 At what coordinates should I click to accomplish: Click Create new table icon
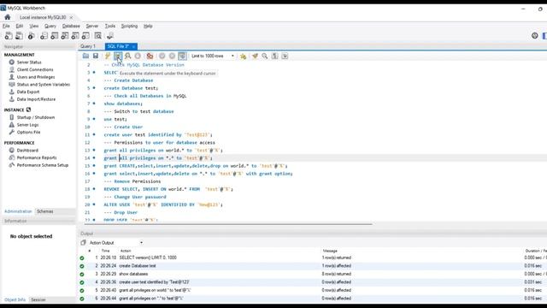tap(55, 36)
